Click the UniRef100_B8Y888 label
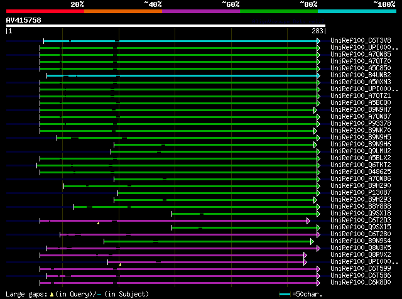Screen dimensions: 402x299 tap(361, 207)
